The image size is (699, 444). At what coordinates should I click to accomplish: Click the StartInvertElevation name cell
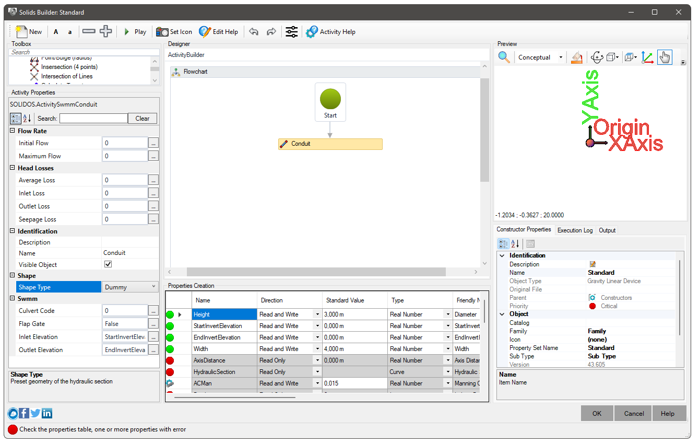pyautogui.click(x=224, y=326)
